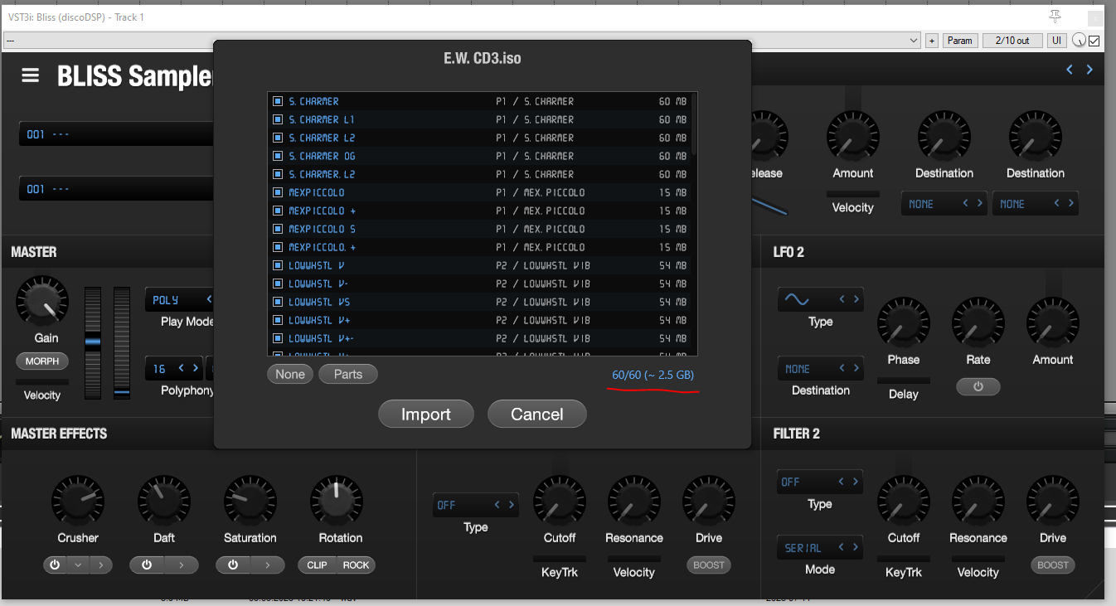Screen dimensions: 1116x606
Task: Open the SERIAL Mode selector in Filter 2
Action: tap(821, 548)
